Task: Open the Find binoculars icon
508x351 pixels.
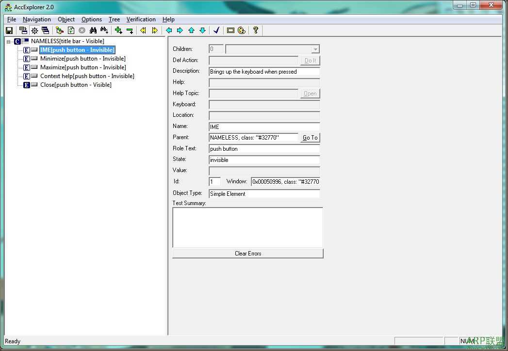Action: (93, 30)
